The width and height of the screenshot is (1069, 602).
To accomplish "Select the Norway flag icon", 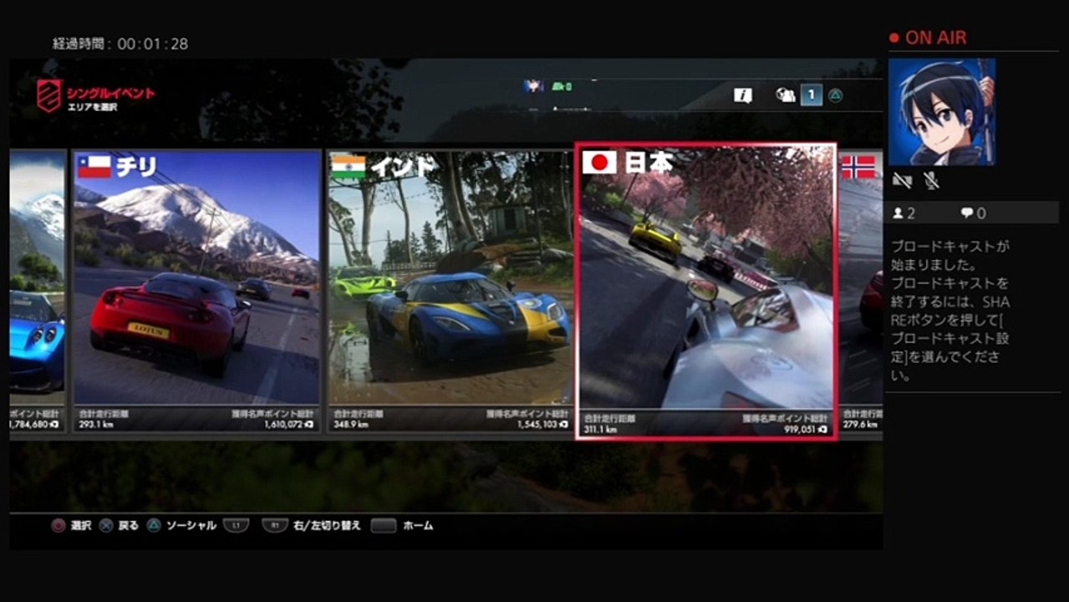I will pos(858,167).
